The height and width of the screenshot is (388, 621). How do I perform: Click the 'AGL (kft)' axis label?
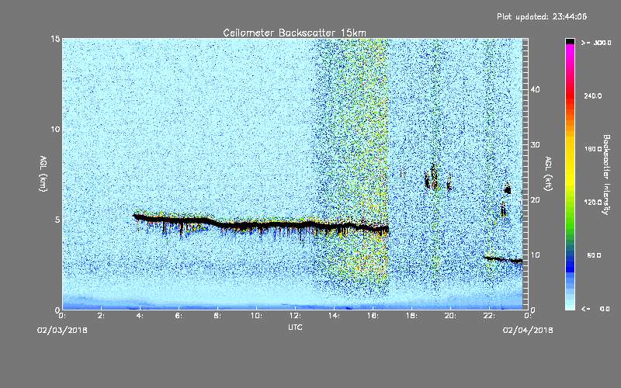(549, 174)
